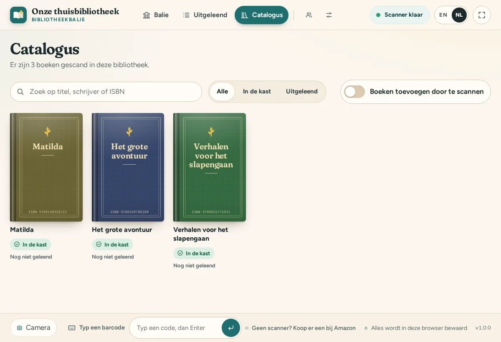This screenshot has height=342, width=501.
Task: Open the members (people) icon
Action: (309, 15)
